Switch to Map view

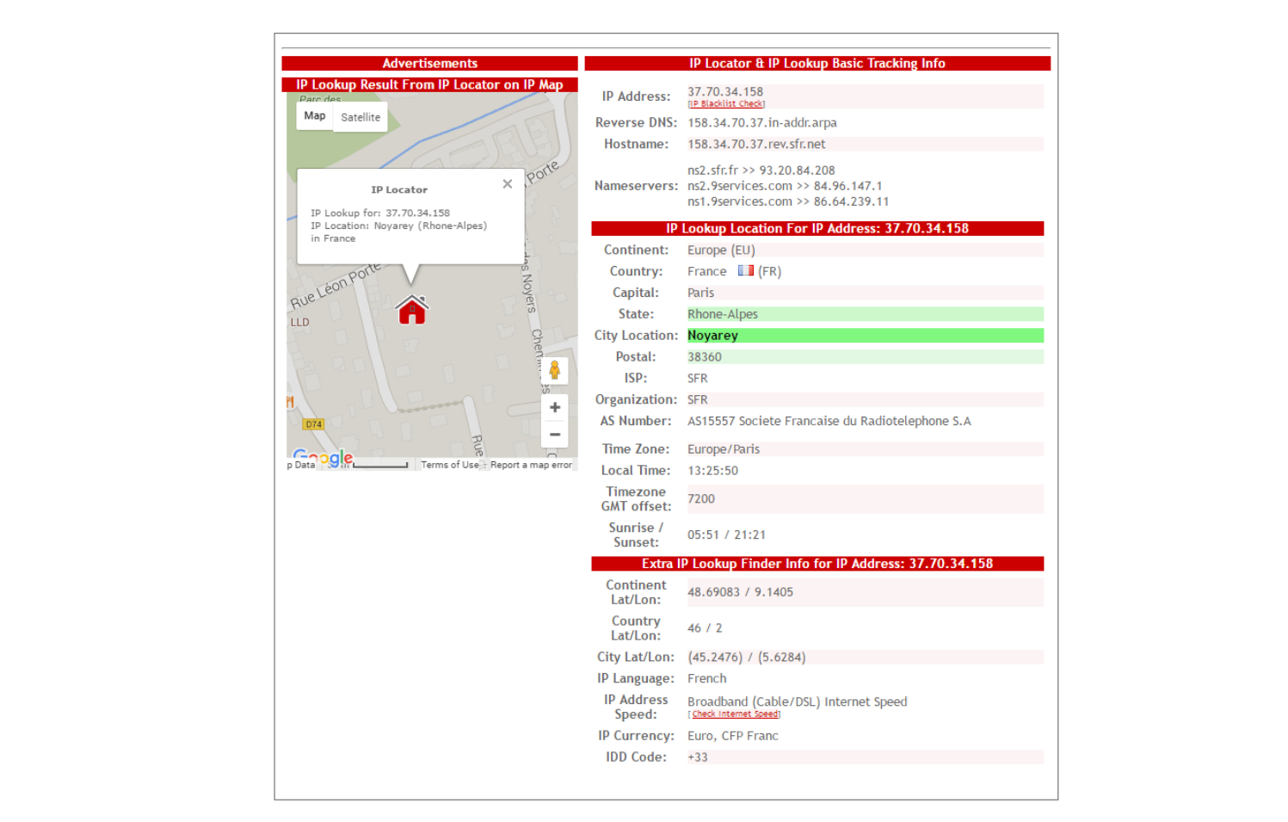[x=315, y=116]
